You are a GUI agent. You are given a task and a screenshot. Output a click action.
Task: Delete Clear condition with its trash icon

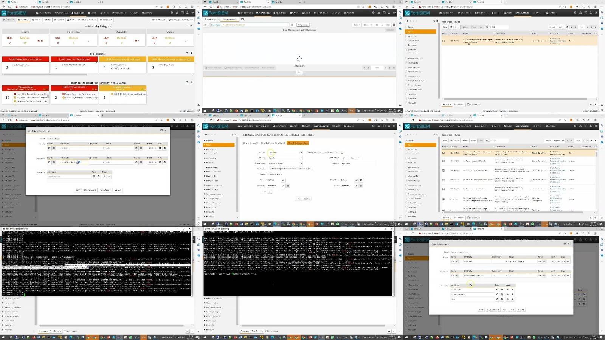tap(361, 186)
